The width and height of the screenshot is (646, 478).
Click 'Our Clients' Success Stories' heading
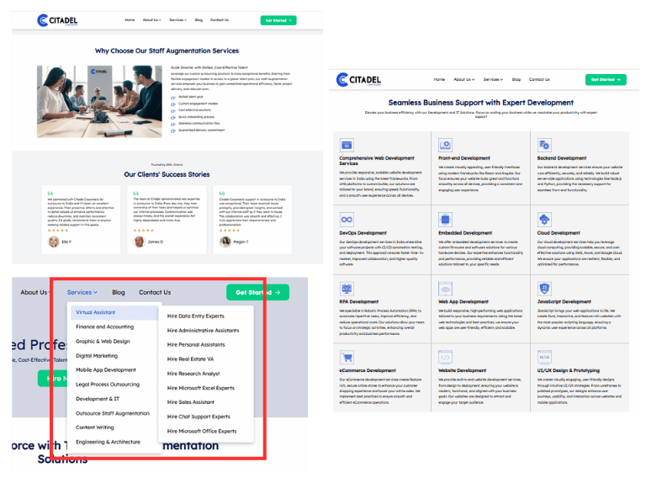pyautogui.click(x=167, y=174)
